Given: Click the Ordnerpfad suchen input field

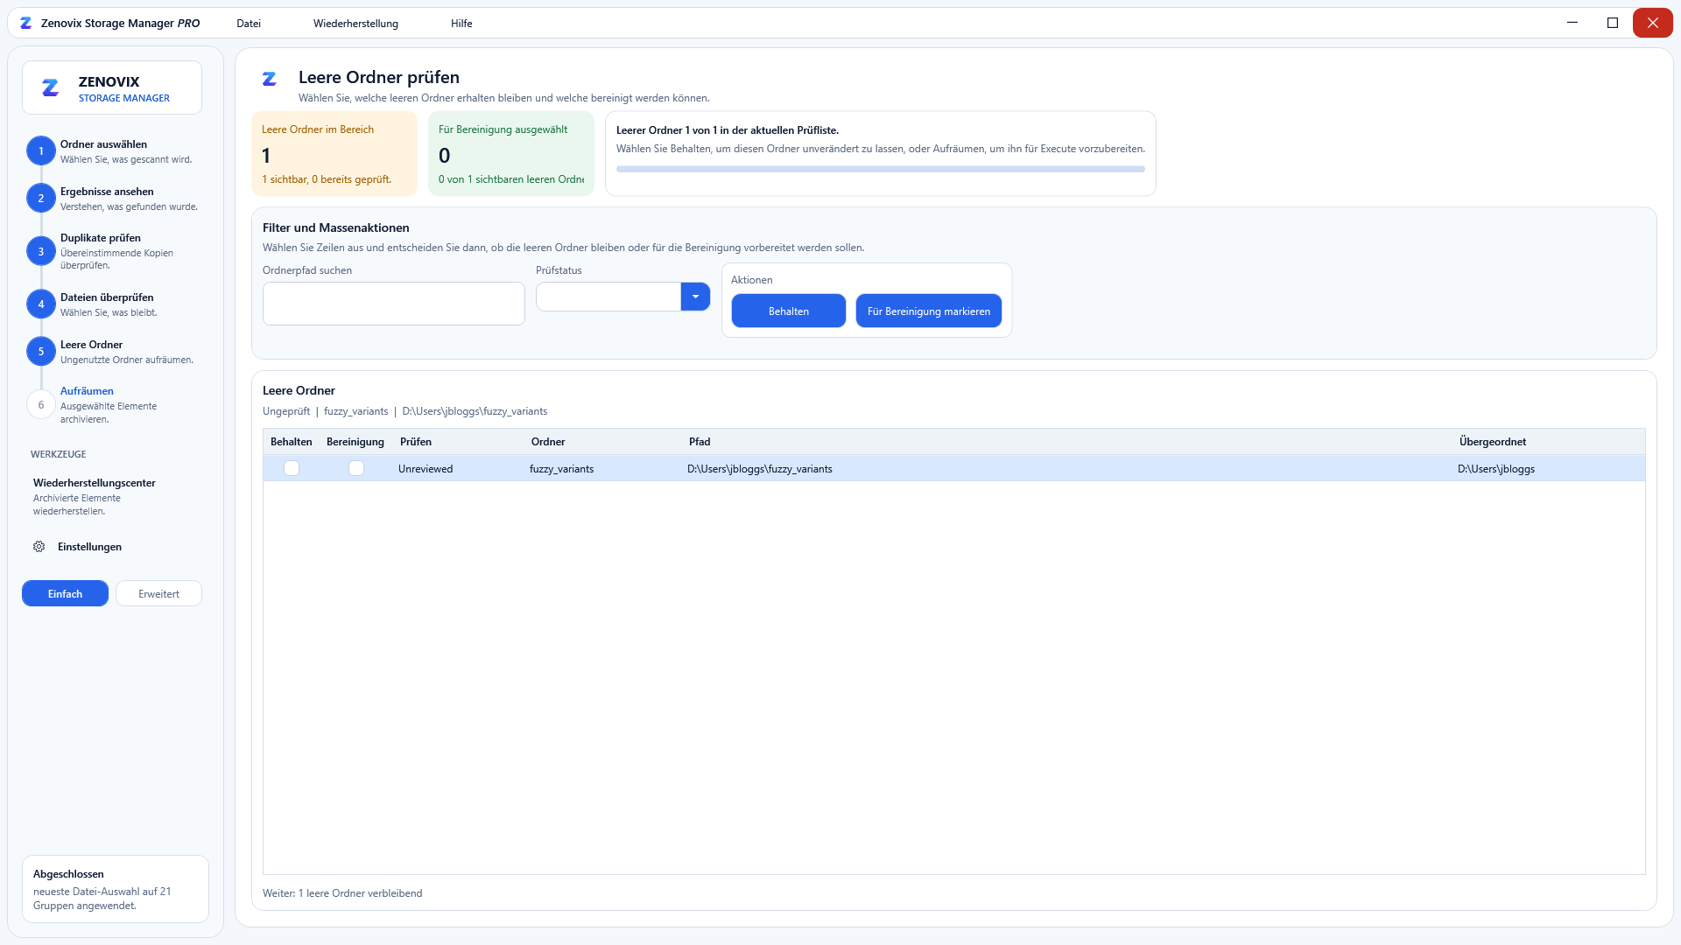Looking at the screenshot, I should (394, 304).
